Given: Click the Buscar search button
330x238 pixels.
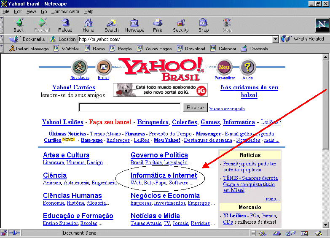Looking at the screenshot, I should (195, 108).
